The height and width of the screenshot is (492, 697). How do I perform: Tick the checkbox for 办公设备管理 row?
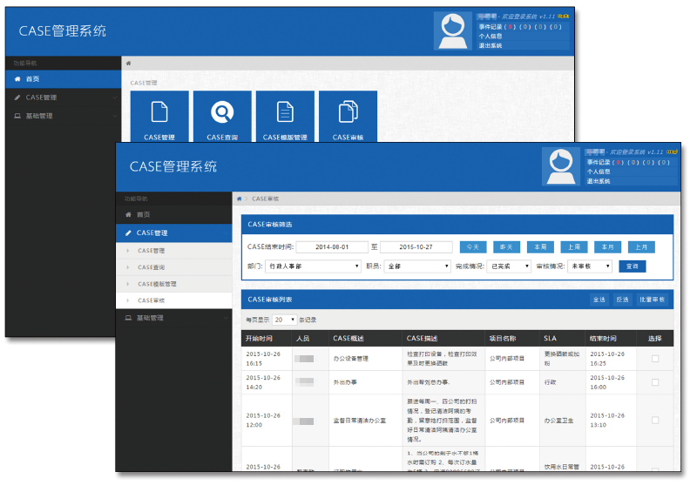(x=655, y=358)
